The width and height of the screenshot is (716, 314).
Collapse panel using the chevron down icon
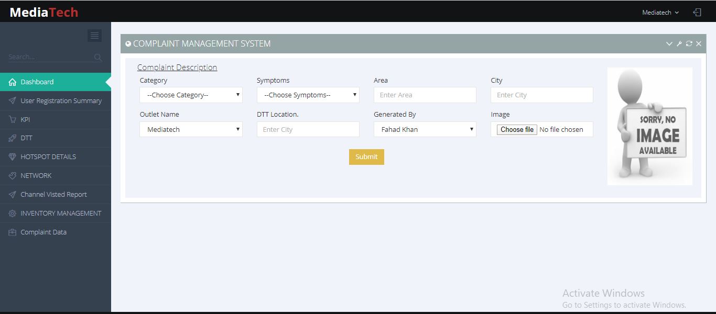pos(669,44)
